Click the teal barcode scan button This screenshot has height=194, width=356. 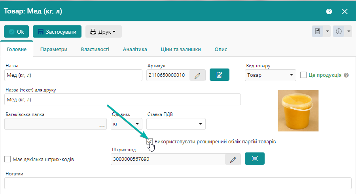(x=255, y=159)
